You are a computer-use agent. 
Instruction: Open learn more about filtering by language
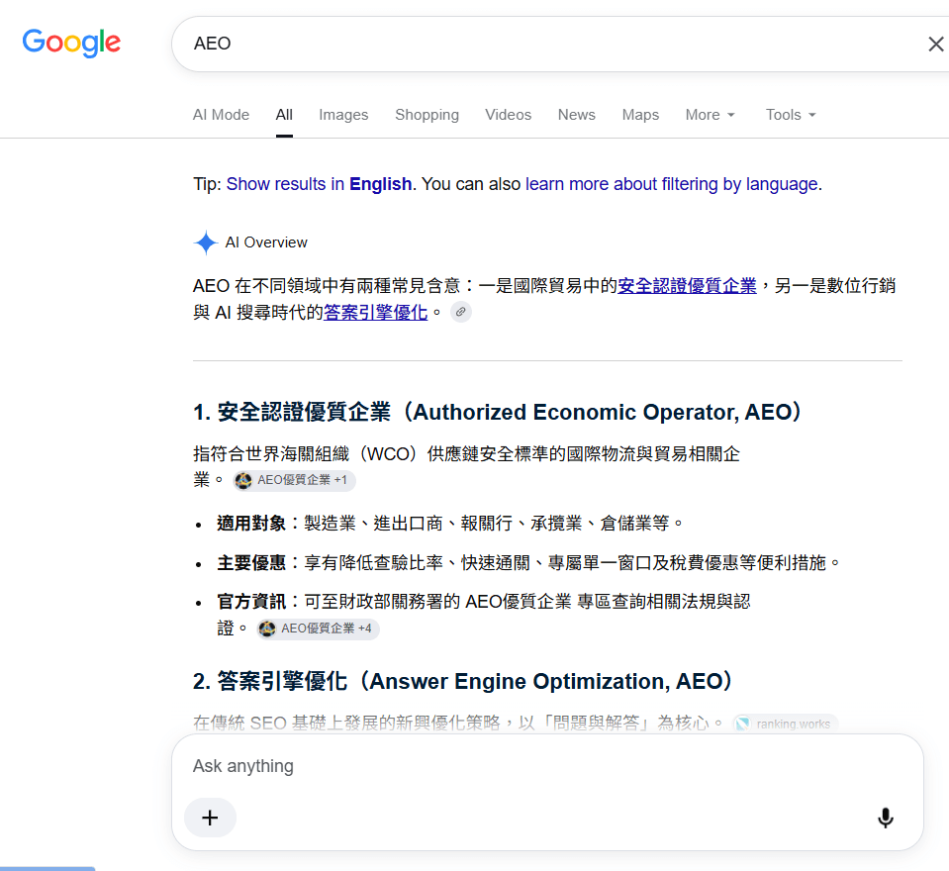(672, 183)
